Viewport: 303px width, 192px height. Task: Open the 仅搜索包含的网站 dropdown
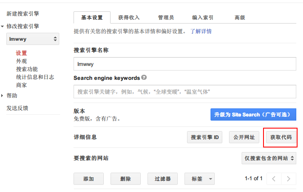coord(269,158)
